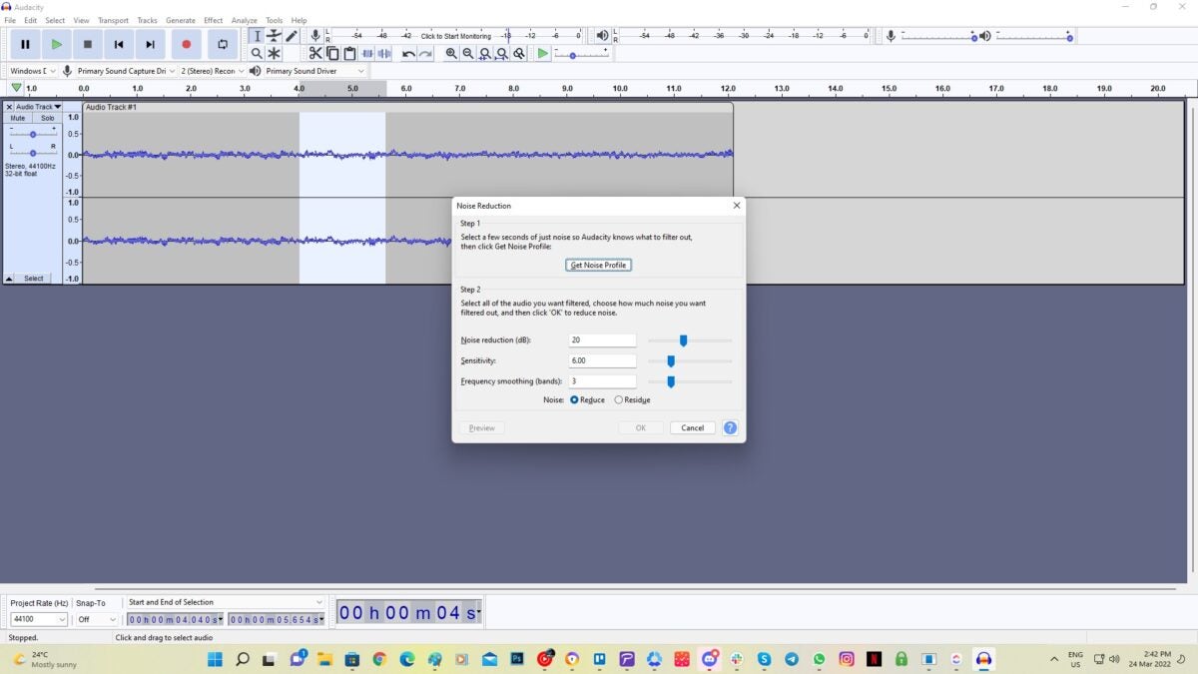Cancel the Noise Reduction dialog
The height and width of the screenshot is (674, 1198).
click(692, 427)
